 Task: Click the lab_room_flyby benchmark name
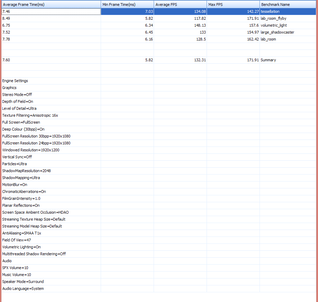(x=273, y=18)
